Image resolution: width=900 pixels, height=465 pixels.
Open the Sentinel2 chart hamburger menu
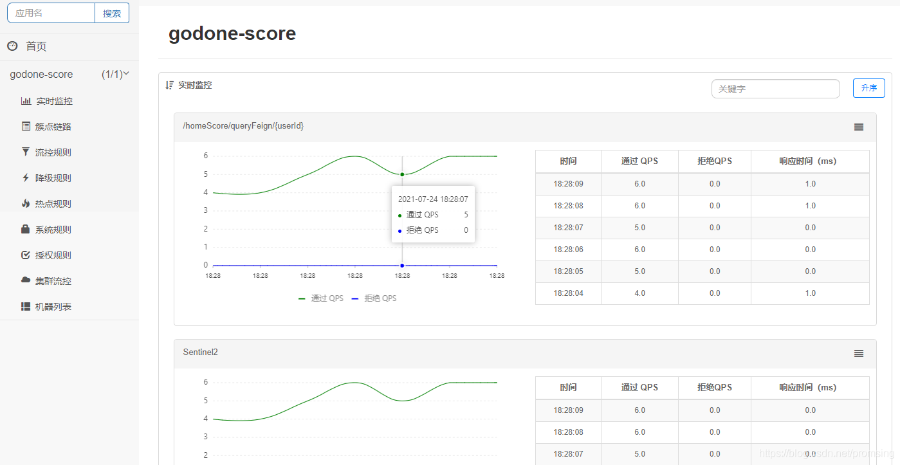point(858,354)
